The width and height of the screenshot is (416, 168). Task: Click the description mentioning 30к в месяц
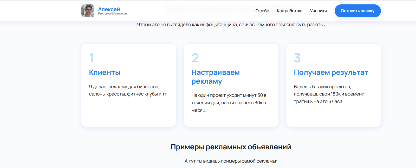pos(229,103)
